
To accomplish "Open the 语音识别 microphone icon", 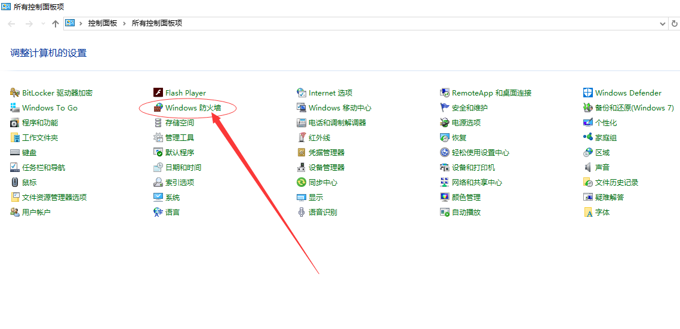I will tap(301, 213).
